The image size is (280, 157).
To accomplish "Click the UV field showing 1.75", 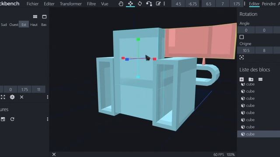I will tap(24, 89).
